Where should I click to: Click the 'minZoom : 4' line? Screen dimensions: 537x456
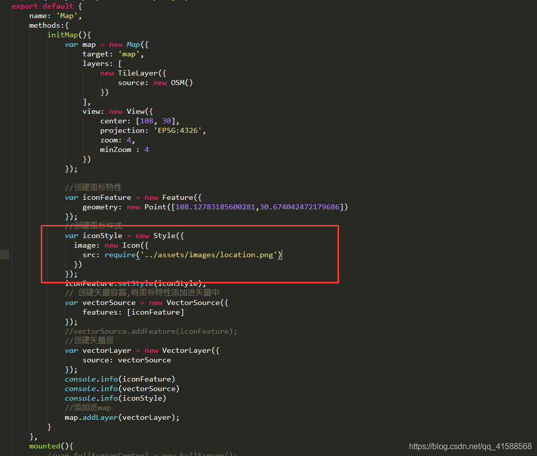124,150
